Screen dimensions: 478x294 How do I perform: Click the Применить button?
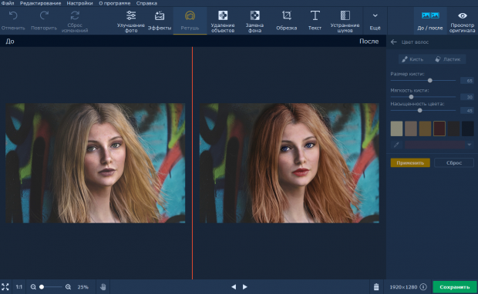[x=410, y=163]
